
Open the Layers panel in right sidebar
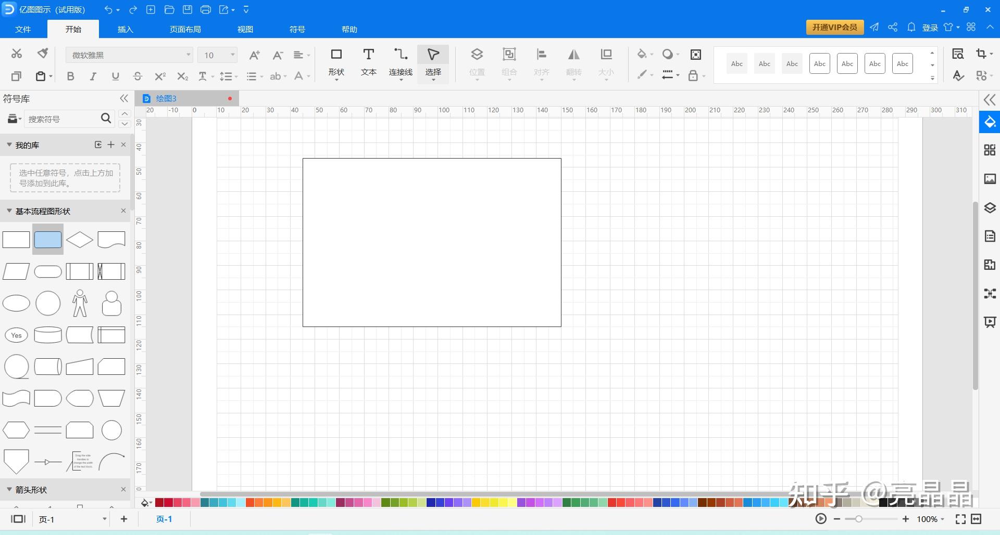click(990, 208)
